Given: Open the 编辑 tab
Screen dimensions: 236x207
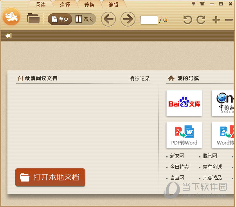Looking at the screenshot, I should click(x=113, y=5).
